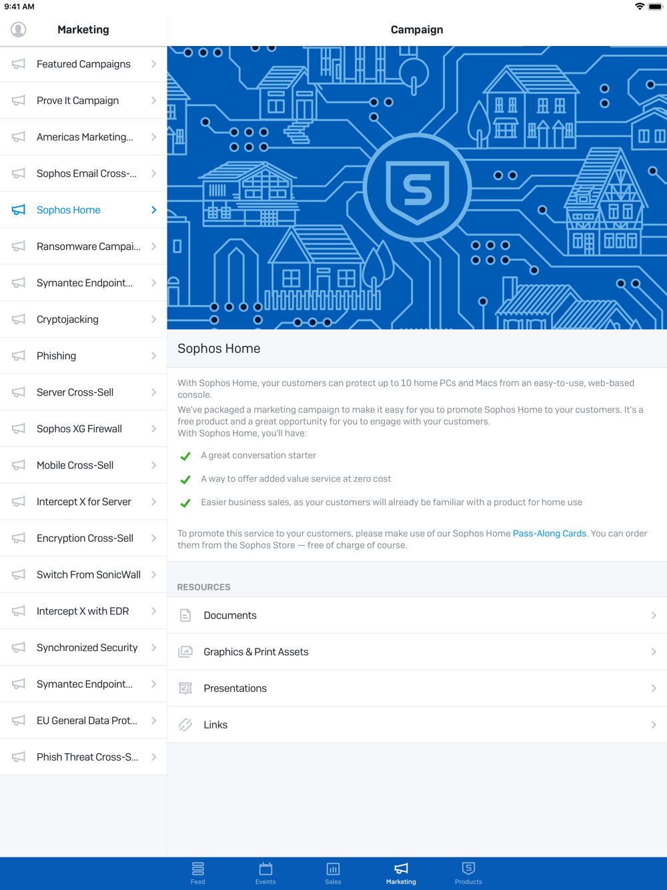Select the Phish Threat Cross-Sell campaign
This screenshot has height=890, width=667.
[x=83, y=757]
